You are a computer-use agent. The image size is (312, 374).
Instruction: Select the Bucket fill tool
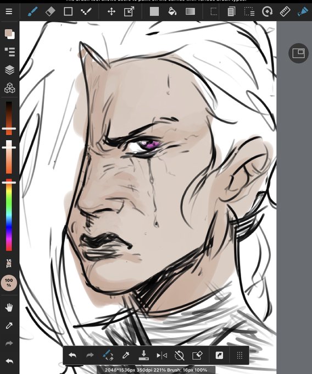coord(172,12)
